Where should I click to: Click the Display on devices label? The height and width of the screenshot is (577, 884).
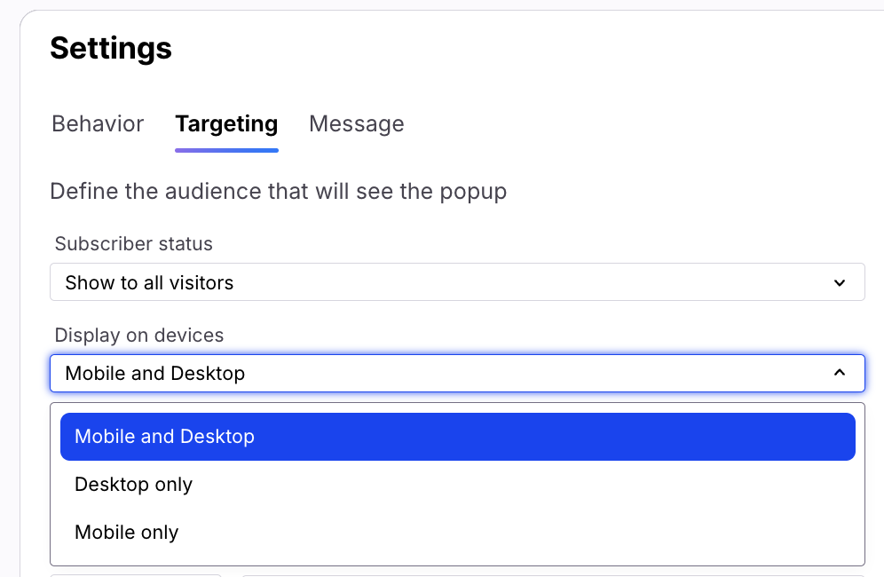[x=139, y=336]
